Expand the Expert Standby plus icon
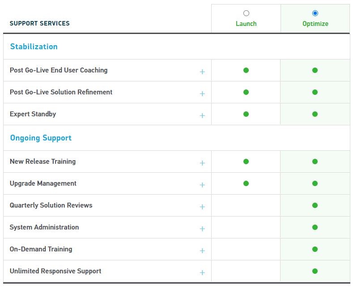This screenshot has height=289, width=353. [202, 116]
